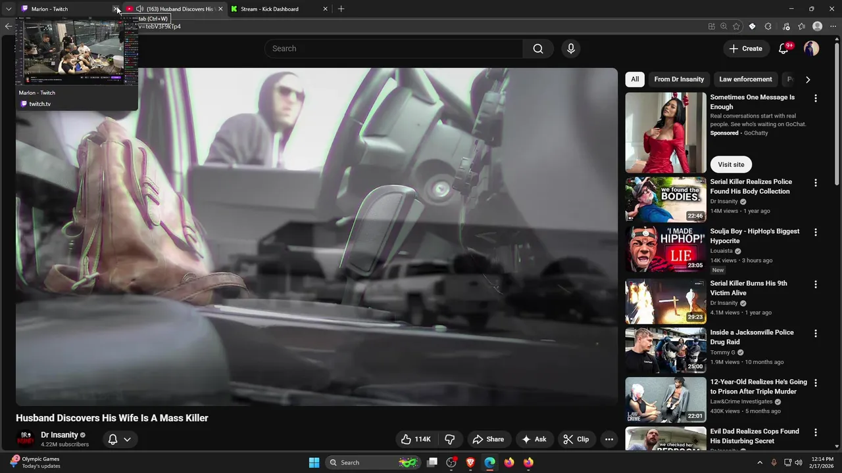842x473 pixels.
Task: Open the Create menu
Action: coord(745,49)
